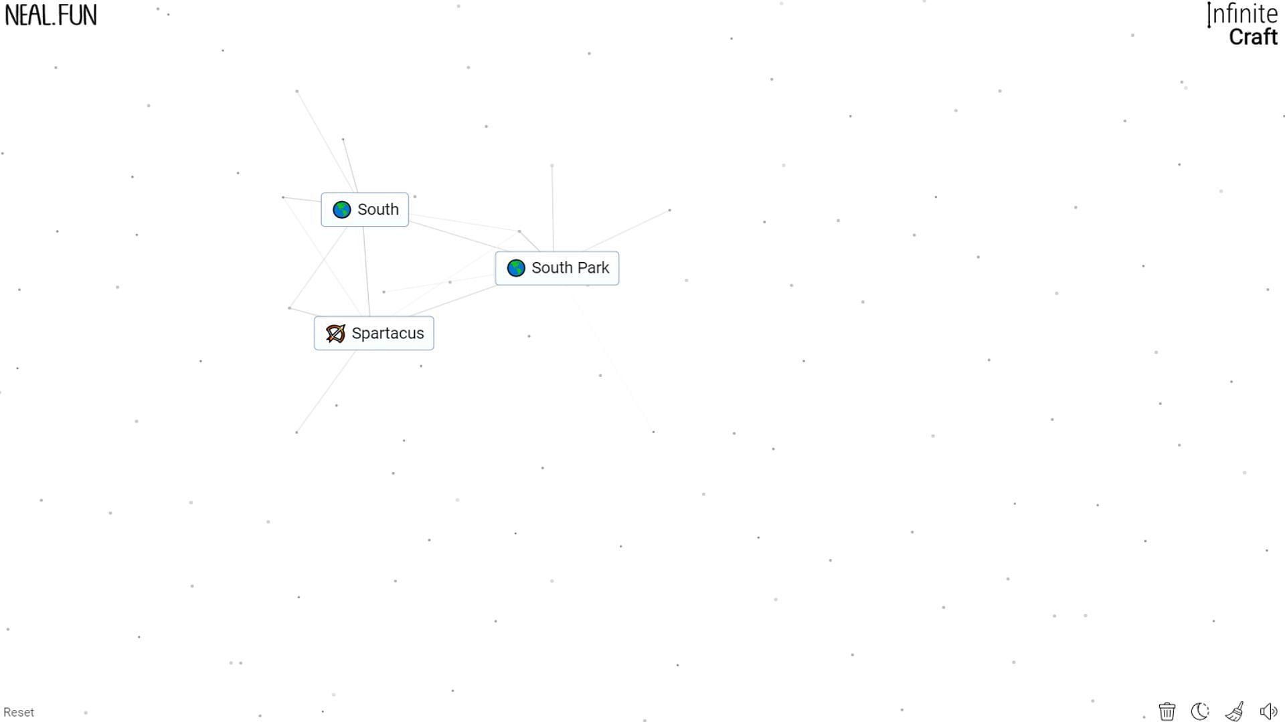This screenshot has height=722, width=1285.
Task: Toggle the dark mode display setting
Action: tap(1202, 710)
